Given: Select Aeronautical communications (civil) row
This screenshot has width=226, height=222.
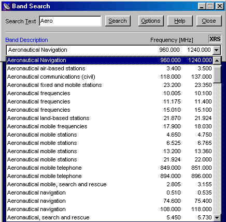Looking at the screenshot, I should pos(109,77).
